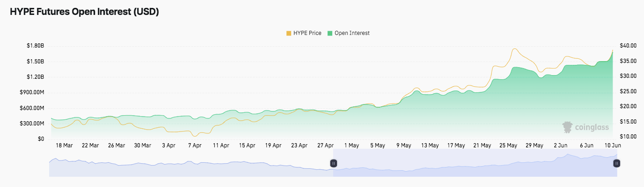Click the 18 Mar date label on the x-axis

pos(64,145)
